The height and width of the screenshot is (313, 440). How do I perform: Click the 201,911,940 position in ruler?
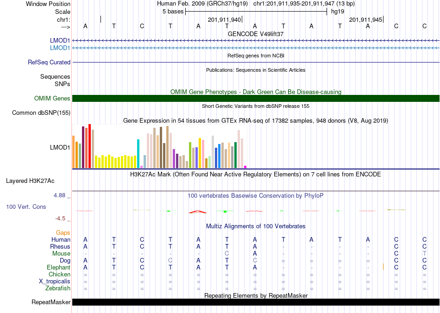(x=224, y=19)
